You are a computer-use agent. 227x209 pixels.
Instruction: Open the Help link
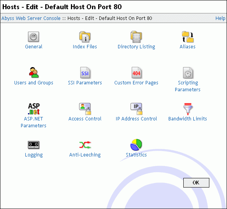[220, 18]
